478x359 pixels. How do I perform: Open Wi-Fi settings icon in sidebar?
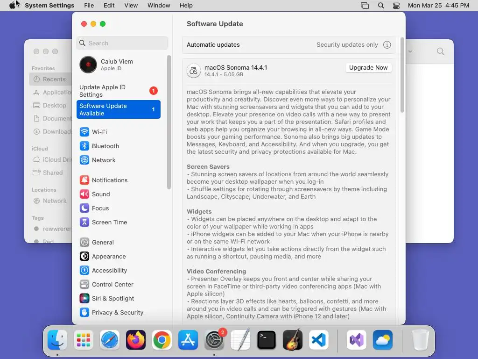tap(84, 132)
